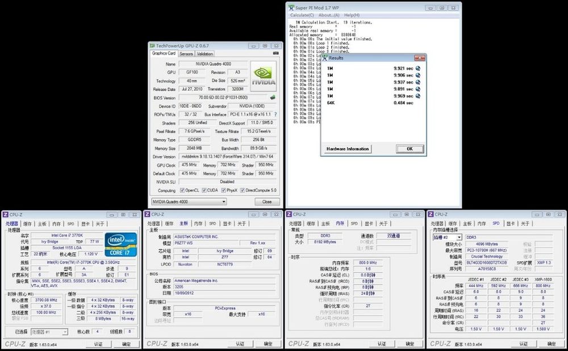Select the Graphics Card tab in GPU-Z

[x=164, y=53]
